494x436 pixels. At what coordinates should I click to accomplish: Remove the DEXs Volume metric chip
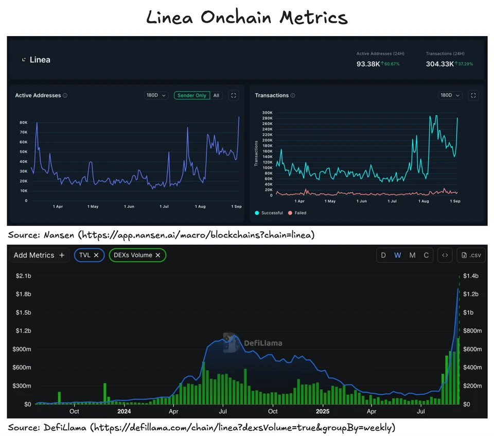coord(158,255)
